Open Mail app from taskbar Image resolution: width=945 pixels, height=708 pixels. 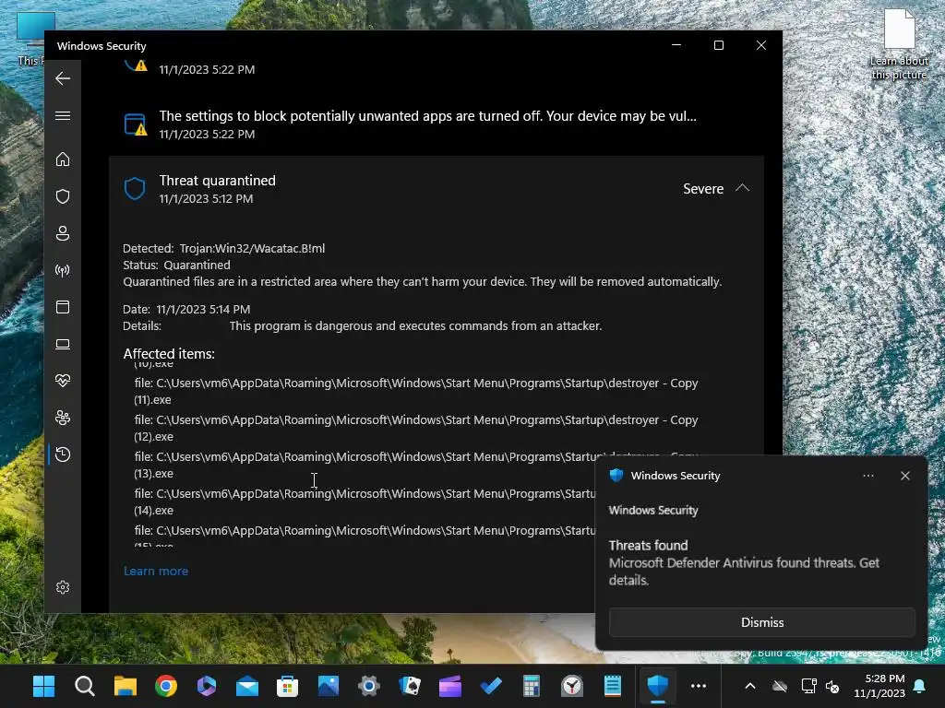(247, 686)
